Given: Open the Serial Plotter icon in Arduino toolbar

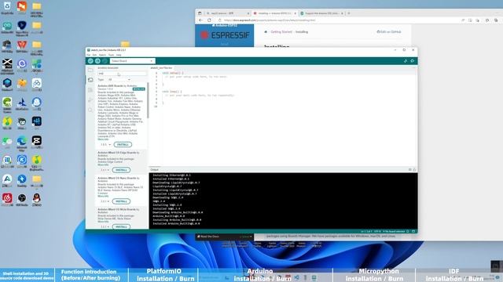Looking at the screenshot, I should tap(406, 61).
